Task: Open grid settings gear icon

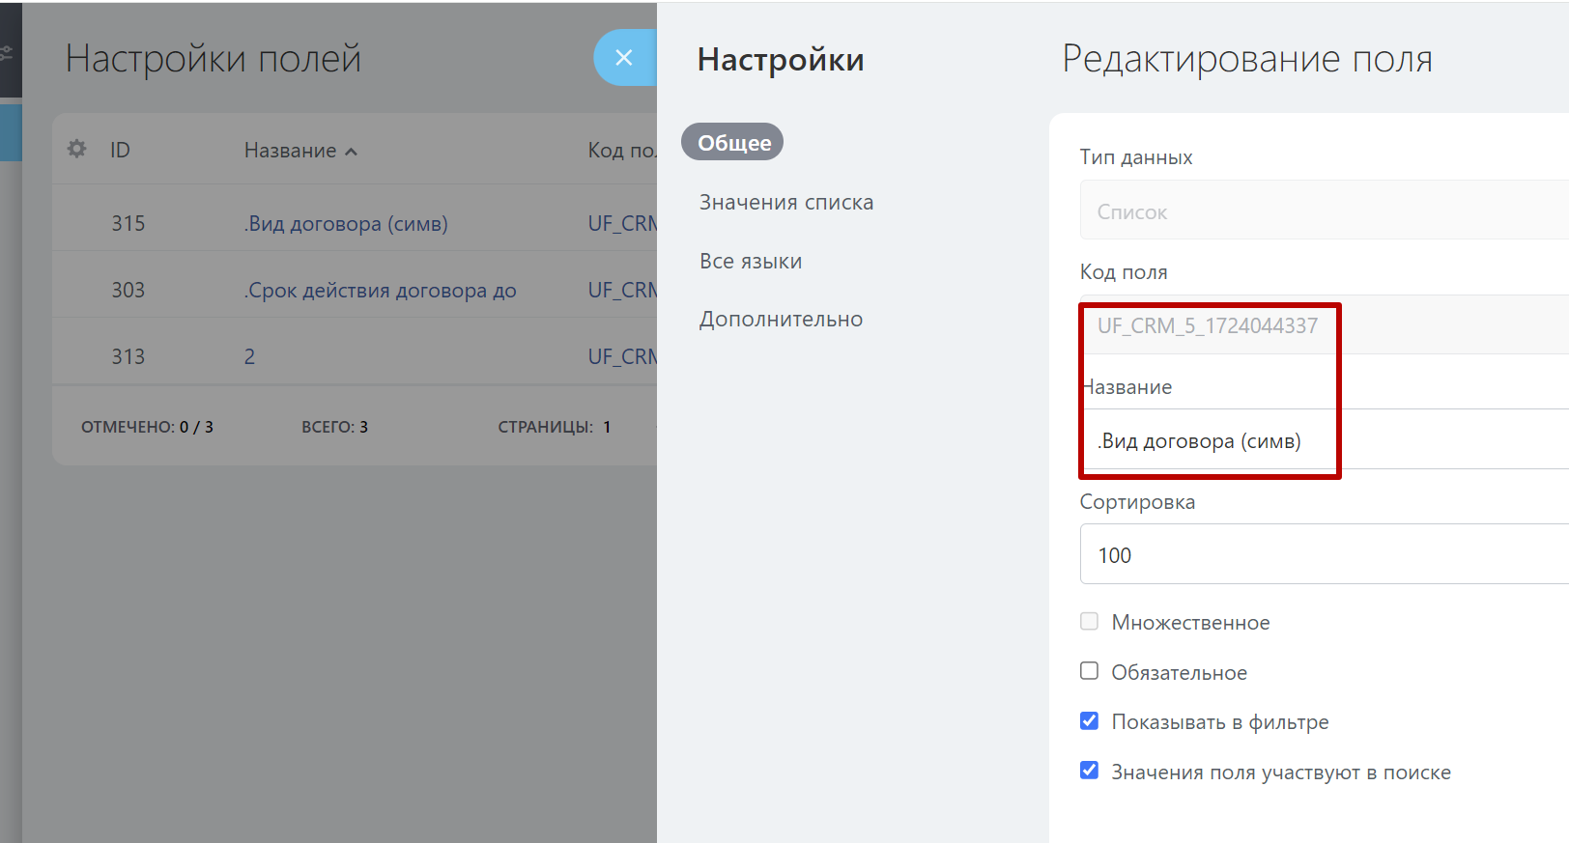Action: (x=76, y=149)
